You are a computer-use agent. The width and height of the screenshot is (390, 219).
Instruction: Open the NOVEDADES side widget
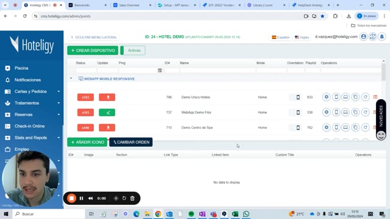pos(381,120)
